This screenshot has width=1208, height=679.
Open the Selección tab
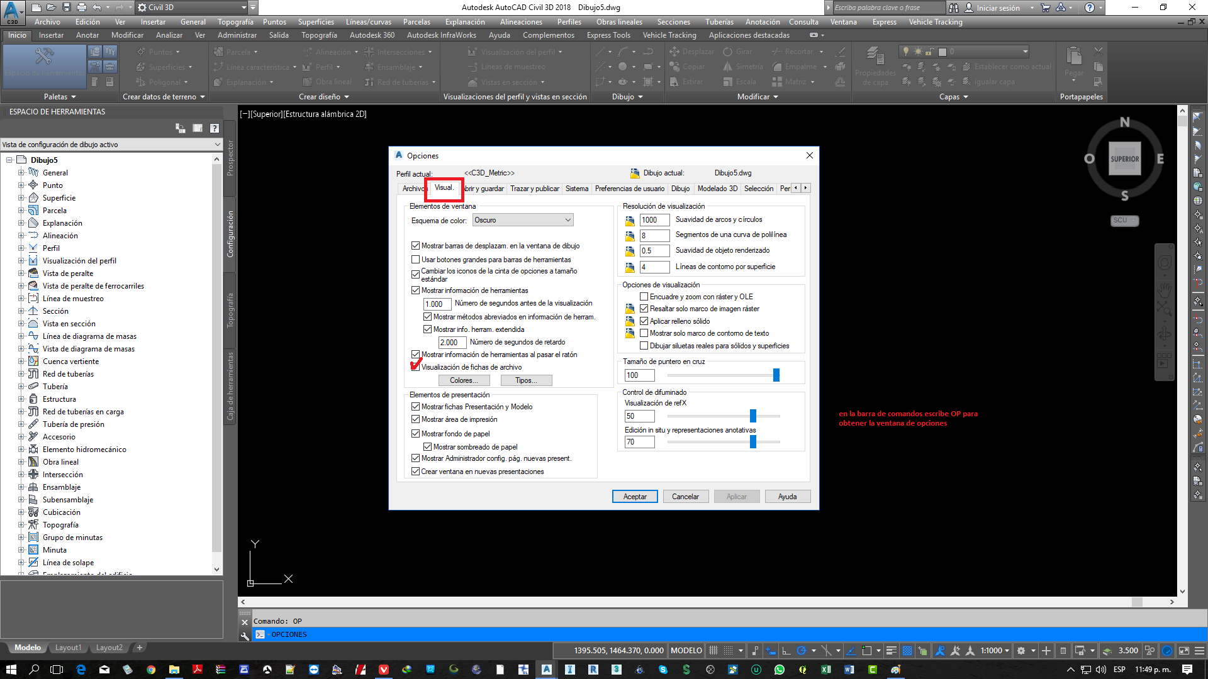(759, 189)
